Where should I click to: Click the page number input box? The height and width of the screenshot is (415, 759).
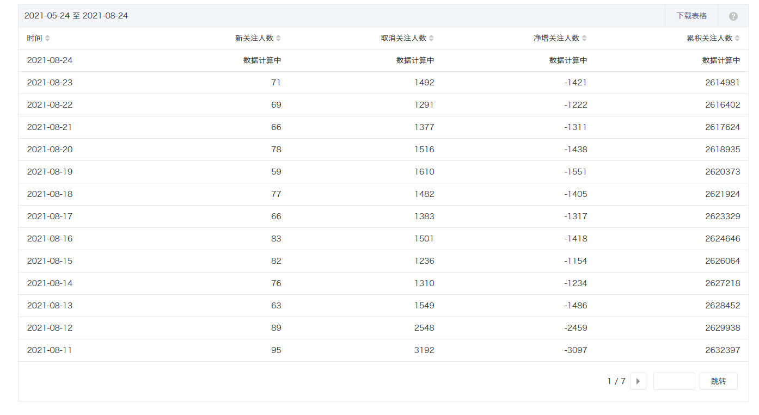click(674, 381)
